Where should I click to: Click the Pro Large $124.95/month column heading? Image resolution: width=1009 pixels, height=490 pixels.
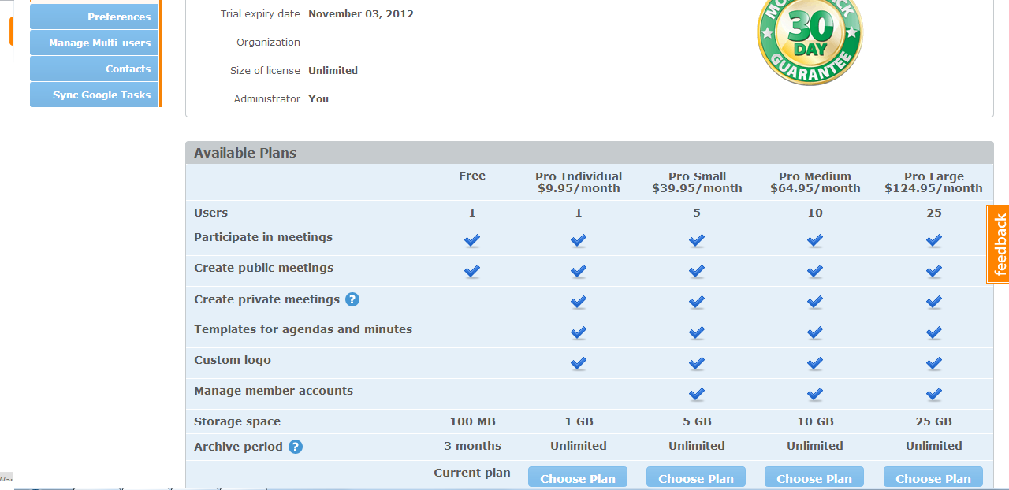pos(934,182)
